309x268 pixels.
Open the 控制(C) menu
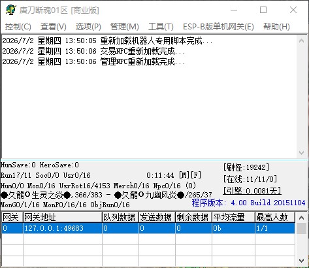(x=18, y=27)
